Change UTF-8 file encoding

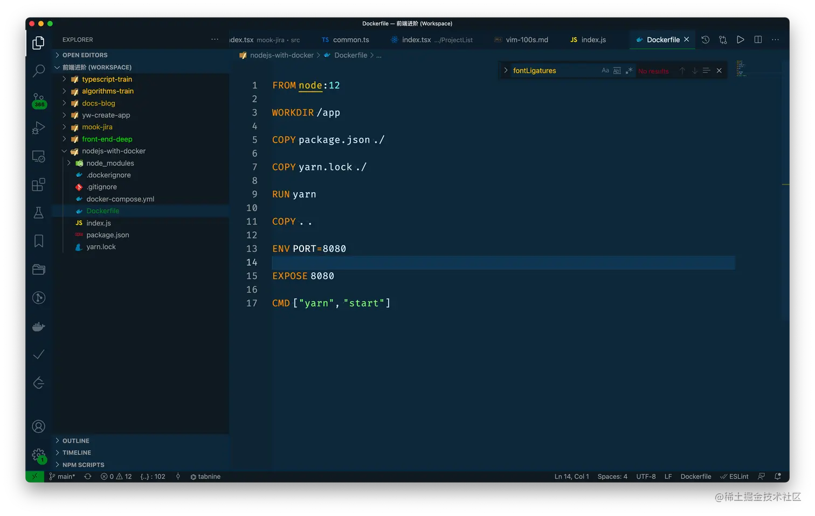point(646,477)
